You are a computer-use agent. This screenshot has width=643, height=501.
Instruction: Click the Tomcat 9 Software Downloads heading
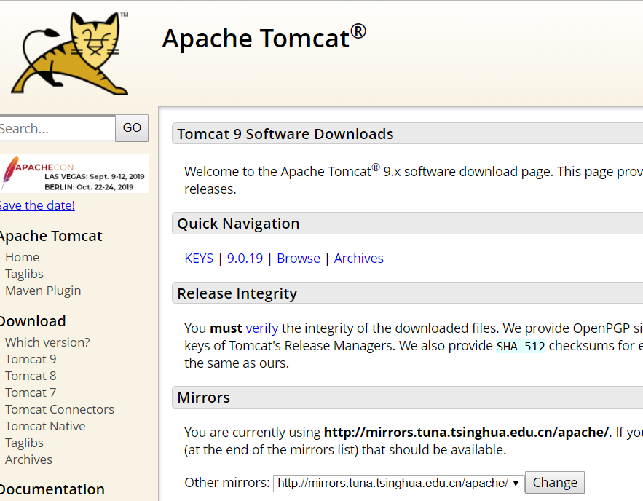(x=285, y=134)
